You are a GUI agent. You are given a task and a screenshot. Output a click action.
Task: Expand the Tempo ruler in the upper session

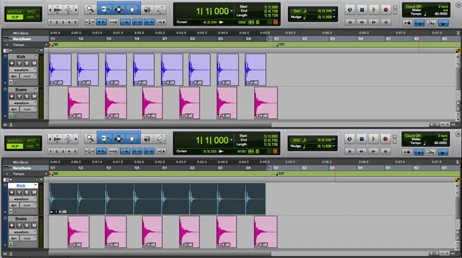tap(7, 45)
